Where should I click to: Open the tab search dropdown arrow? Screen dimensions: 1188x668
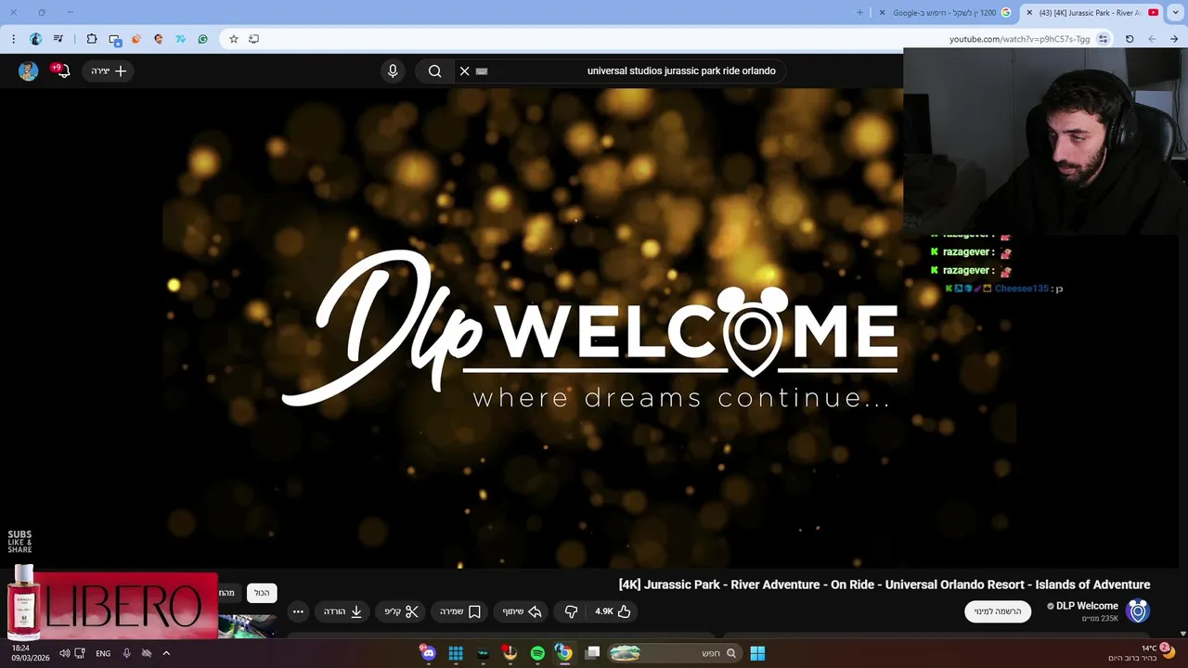(1175, 12)
